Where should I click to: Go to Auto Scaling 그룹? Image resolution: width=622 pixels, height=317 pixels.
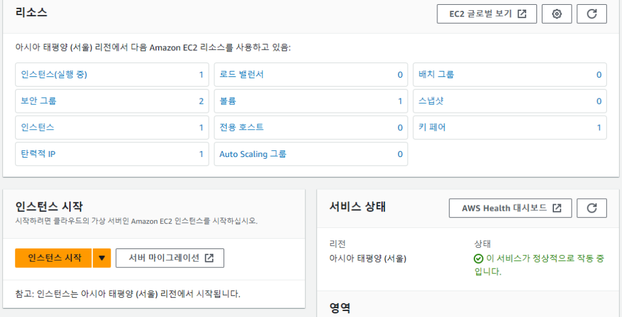tap(253, 154)
